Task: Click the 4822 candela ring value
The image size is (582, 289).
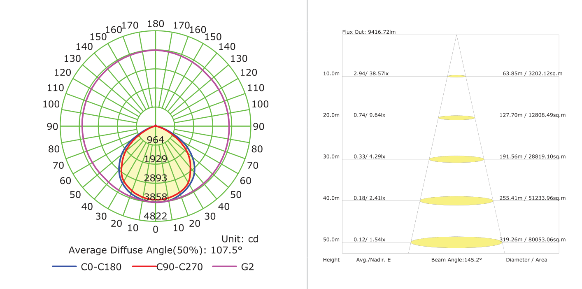Action: [156, 216]
